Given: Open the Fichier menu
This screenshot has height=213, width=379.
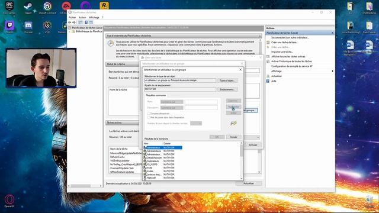Looking at the screenshot, I should [72, 17].
